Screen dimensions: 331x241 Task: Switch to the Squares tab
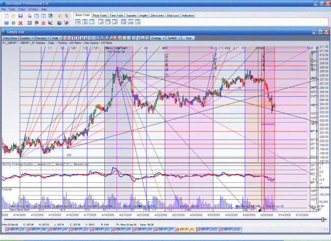coord(131,15)
